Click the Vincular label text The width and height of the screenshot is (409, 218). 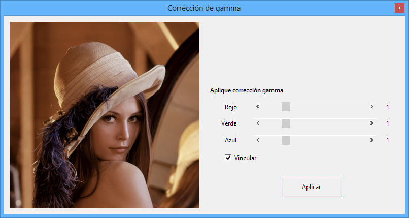click(245, 158)
